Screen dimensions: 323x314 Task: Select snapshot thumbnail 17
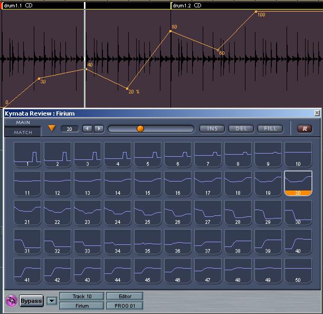coord(208,183)
